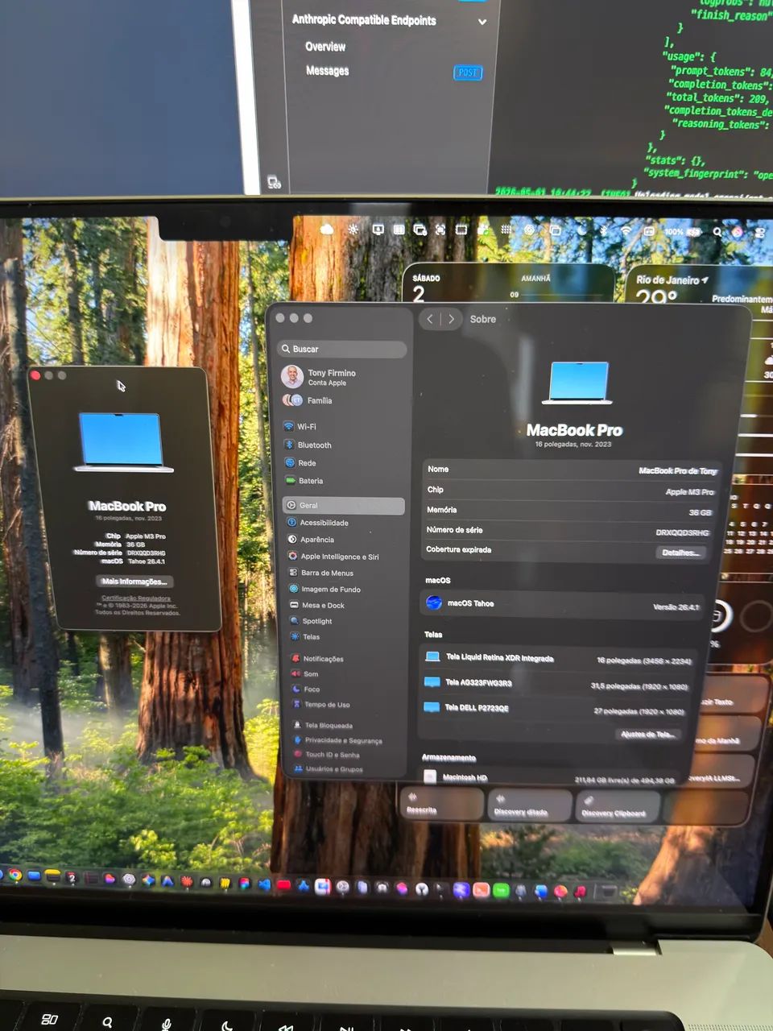This screenshot has height=1031, width=773.
Task: Open Apple Intelligence e Siri settings
Action: click(345, 557)
